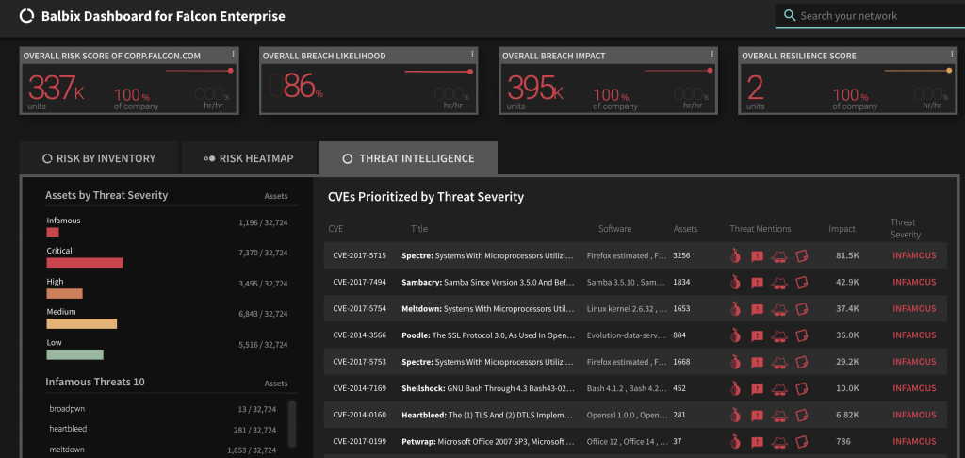Viewport: 965px width, 458px height.
Task: Click the onion icon in the Heartbleed row
Action: point(735,415)
